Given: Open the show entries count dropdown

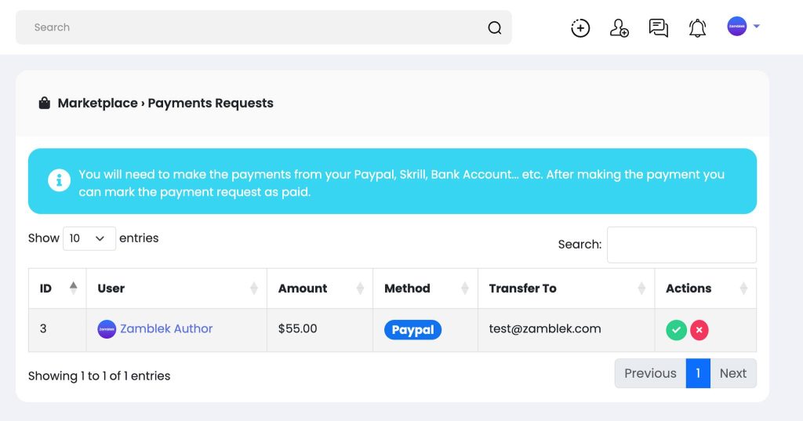Looking at the screenshot, I should 89,238.
